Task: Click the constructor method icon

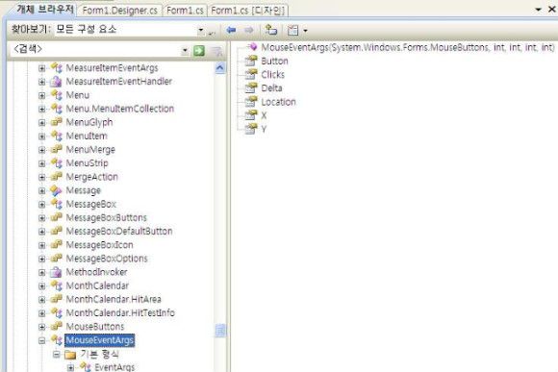Action: (x=252, y=46)
